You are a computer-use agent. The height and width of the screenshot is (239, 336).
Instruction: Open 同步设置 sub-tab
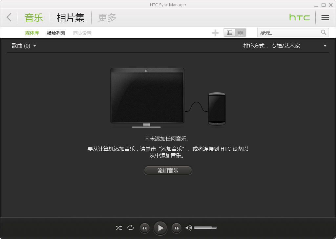coord(82,33)
